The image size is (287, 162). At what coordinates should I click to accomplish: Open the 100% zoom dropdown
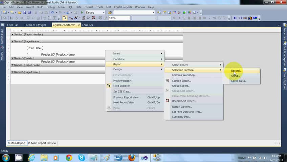tap(129, 18)
